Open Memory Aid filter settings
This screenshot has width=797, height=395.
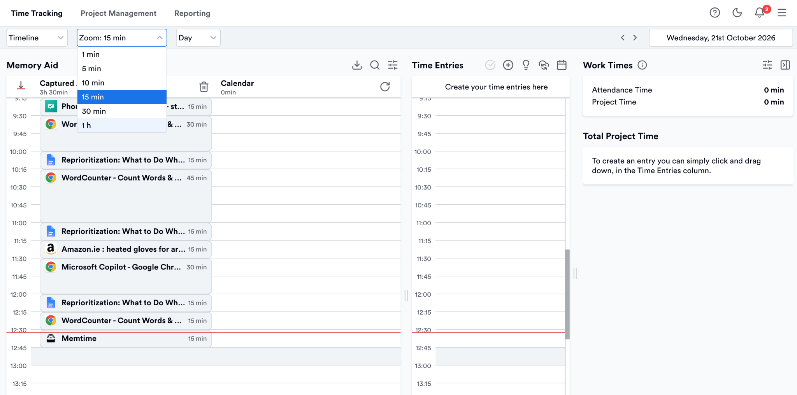(x=393, y=65)
